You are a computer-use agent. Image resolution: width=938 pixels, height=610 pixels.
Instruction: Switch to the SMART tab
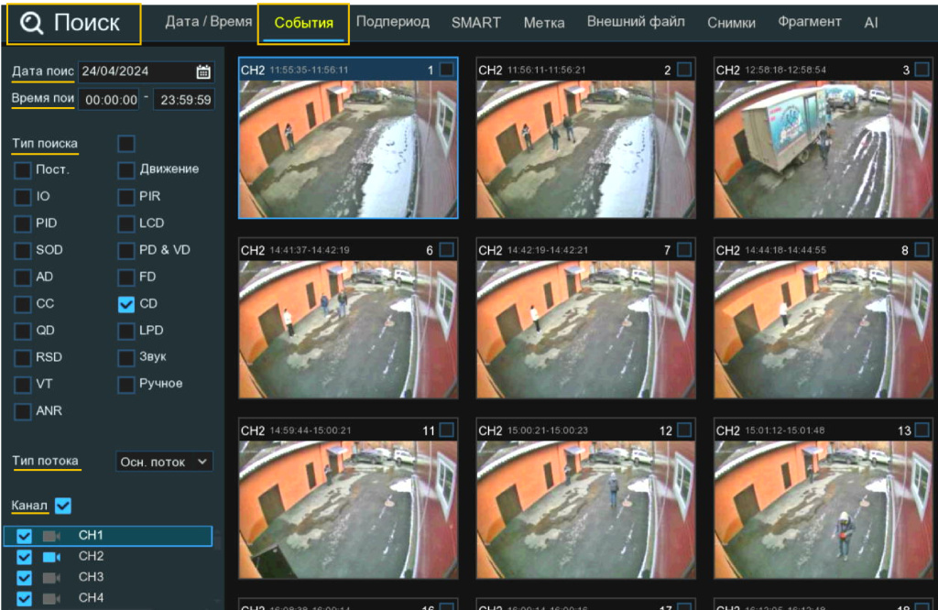click(x=476, y=23)
